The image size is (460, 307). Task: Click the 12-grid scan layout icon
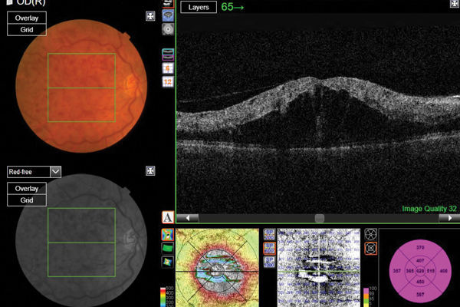168,81
